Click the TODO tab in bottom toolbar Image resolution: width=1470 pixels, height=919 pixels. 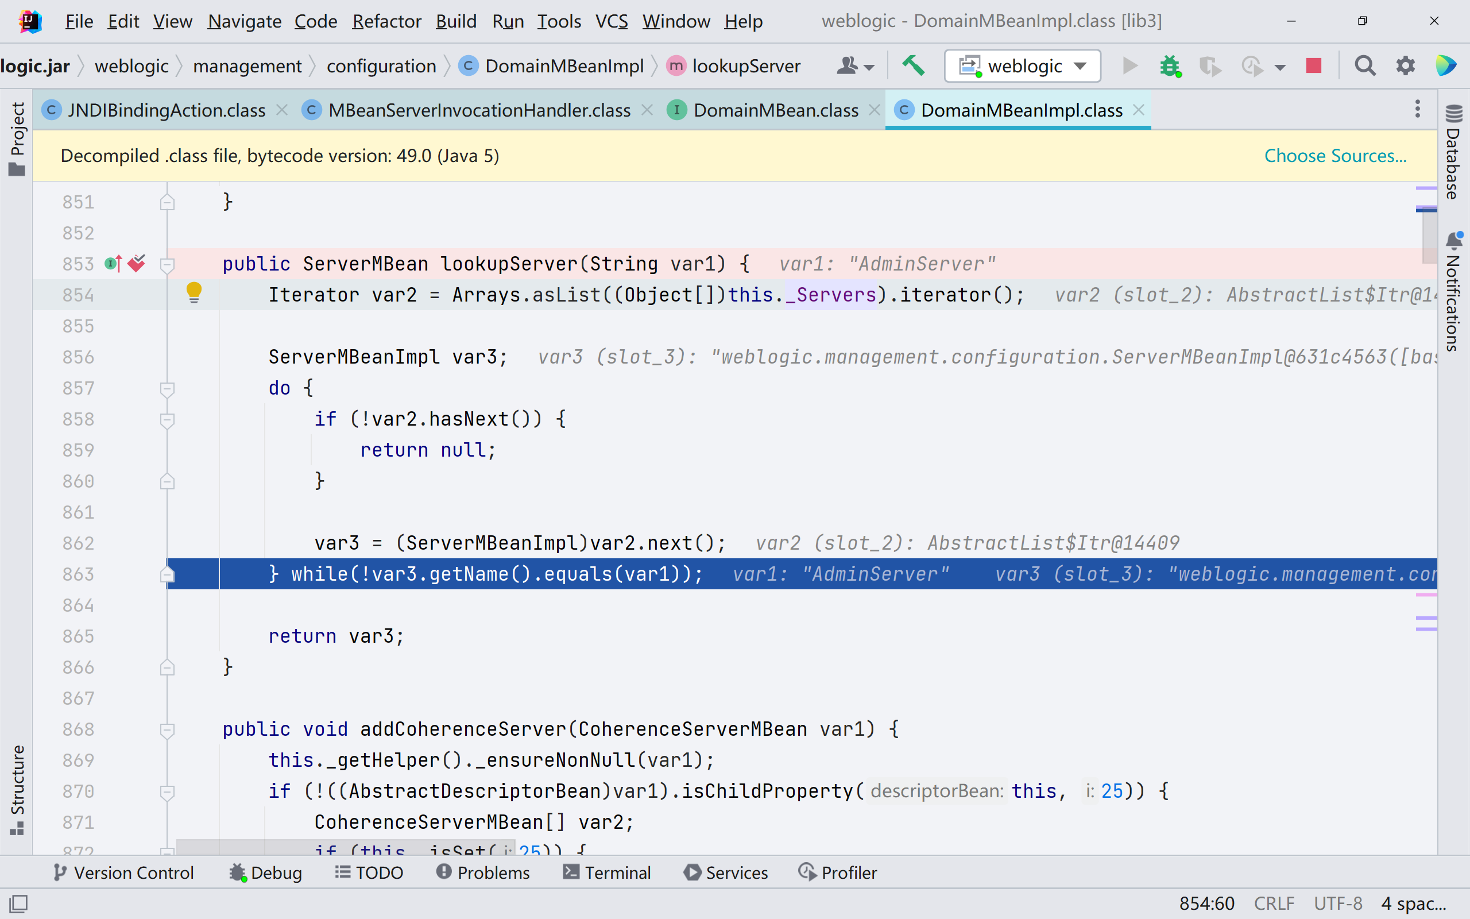tap(370, 872)
